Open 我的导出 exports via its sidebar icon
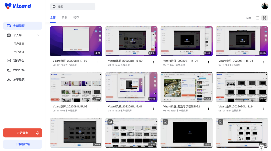 pos(9,60)
